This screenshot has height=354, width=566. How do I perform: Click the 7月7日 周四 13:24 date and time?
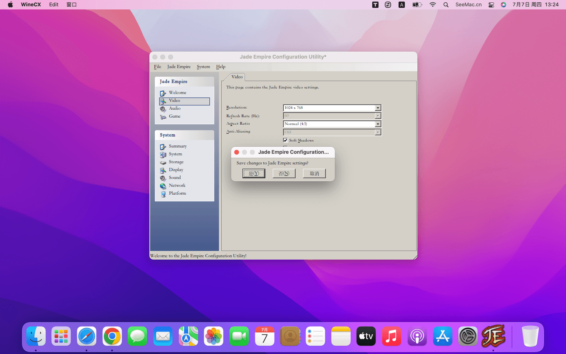535,5
